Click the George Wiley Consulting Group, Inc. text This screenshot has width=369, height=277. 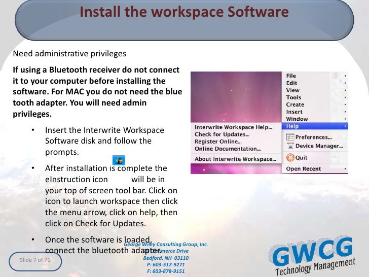coord(166,244)
